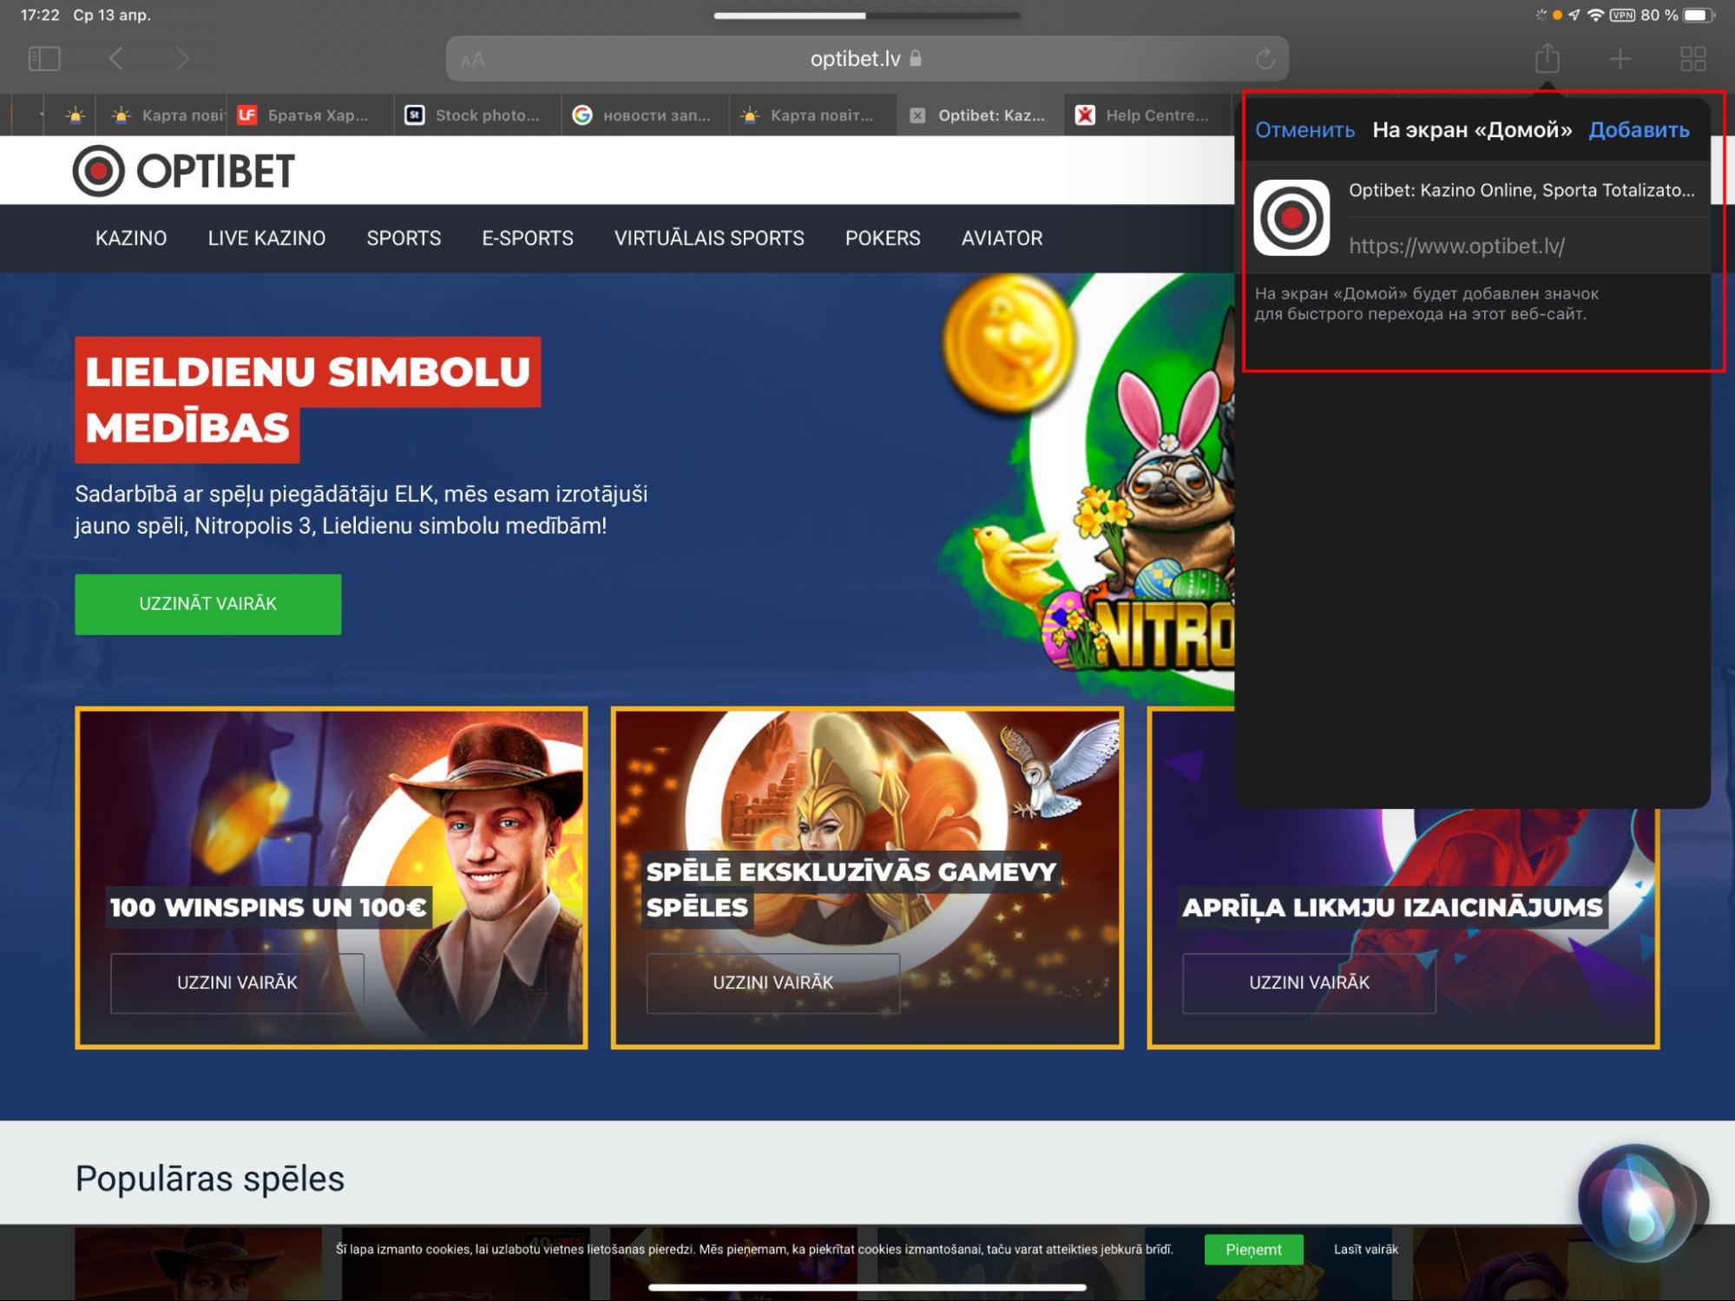
Task: Open the LIVE KAZINO section
Action: pos(266,238)
